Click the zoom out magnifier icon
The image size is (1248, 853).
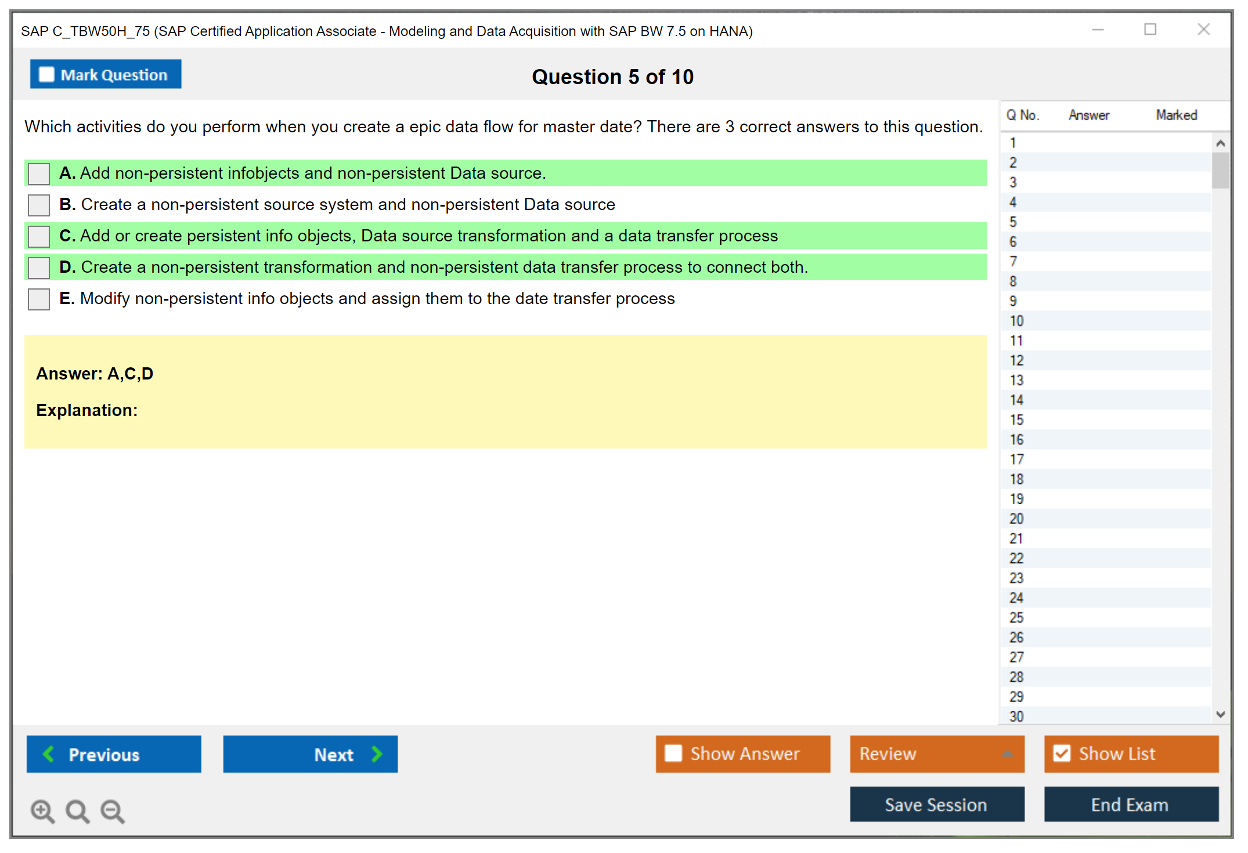point(112,811)
